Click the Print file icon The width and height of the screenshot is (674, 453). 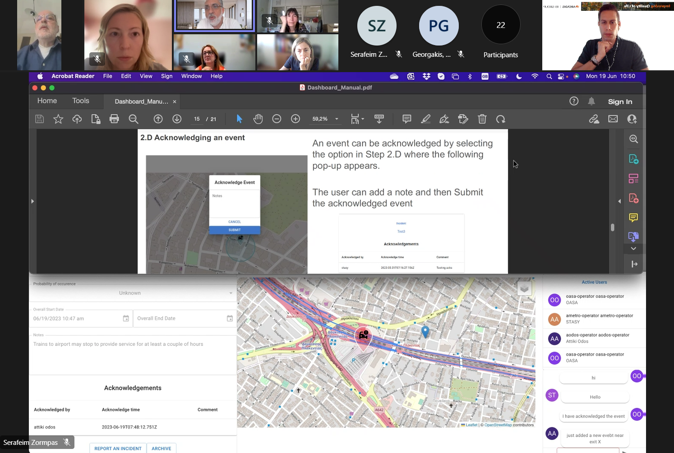[x=114, y=119]
